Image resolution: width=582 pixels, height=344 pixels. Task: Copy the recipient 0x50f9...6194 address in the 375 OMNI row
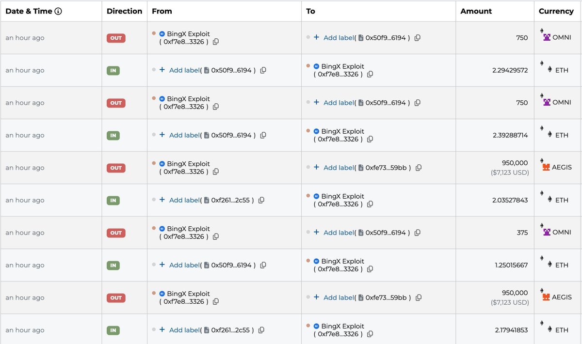(x=417, y=233)
